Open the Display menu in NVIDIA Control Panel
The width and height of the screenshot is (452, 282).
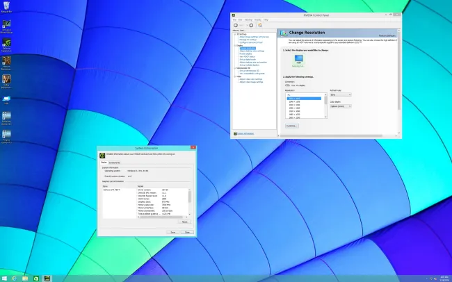(258, 20)
